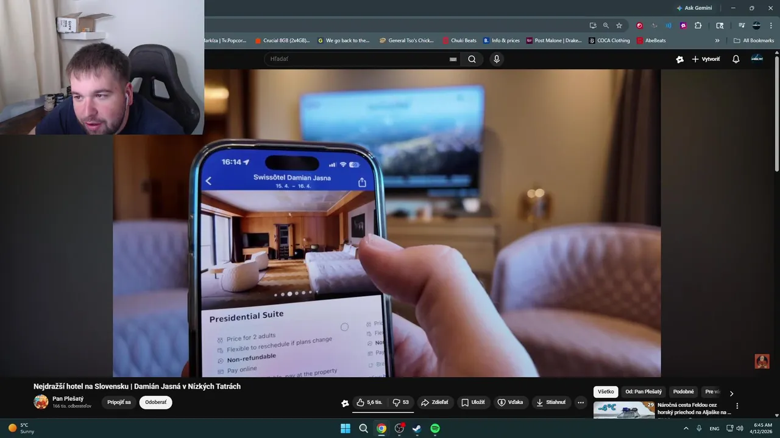The image size is (780, 438).
Task: Click the Pripojiť sa join button
Action: [x=119, y=402]
